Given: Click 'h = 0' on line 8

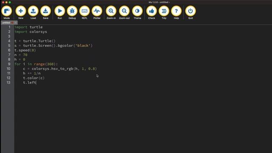Looking at the screenshot, I should [20, 59].
